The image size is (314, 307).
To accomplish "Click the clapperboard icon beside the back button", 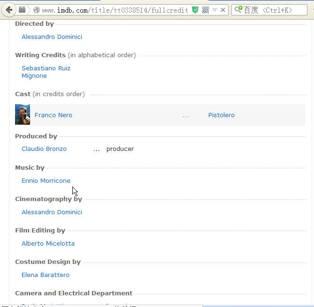I will (22, 9).
